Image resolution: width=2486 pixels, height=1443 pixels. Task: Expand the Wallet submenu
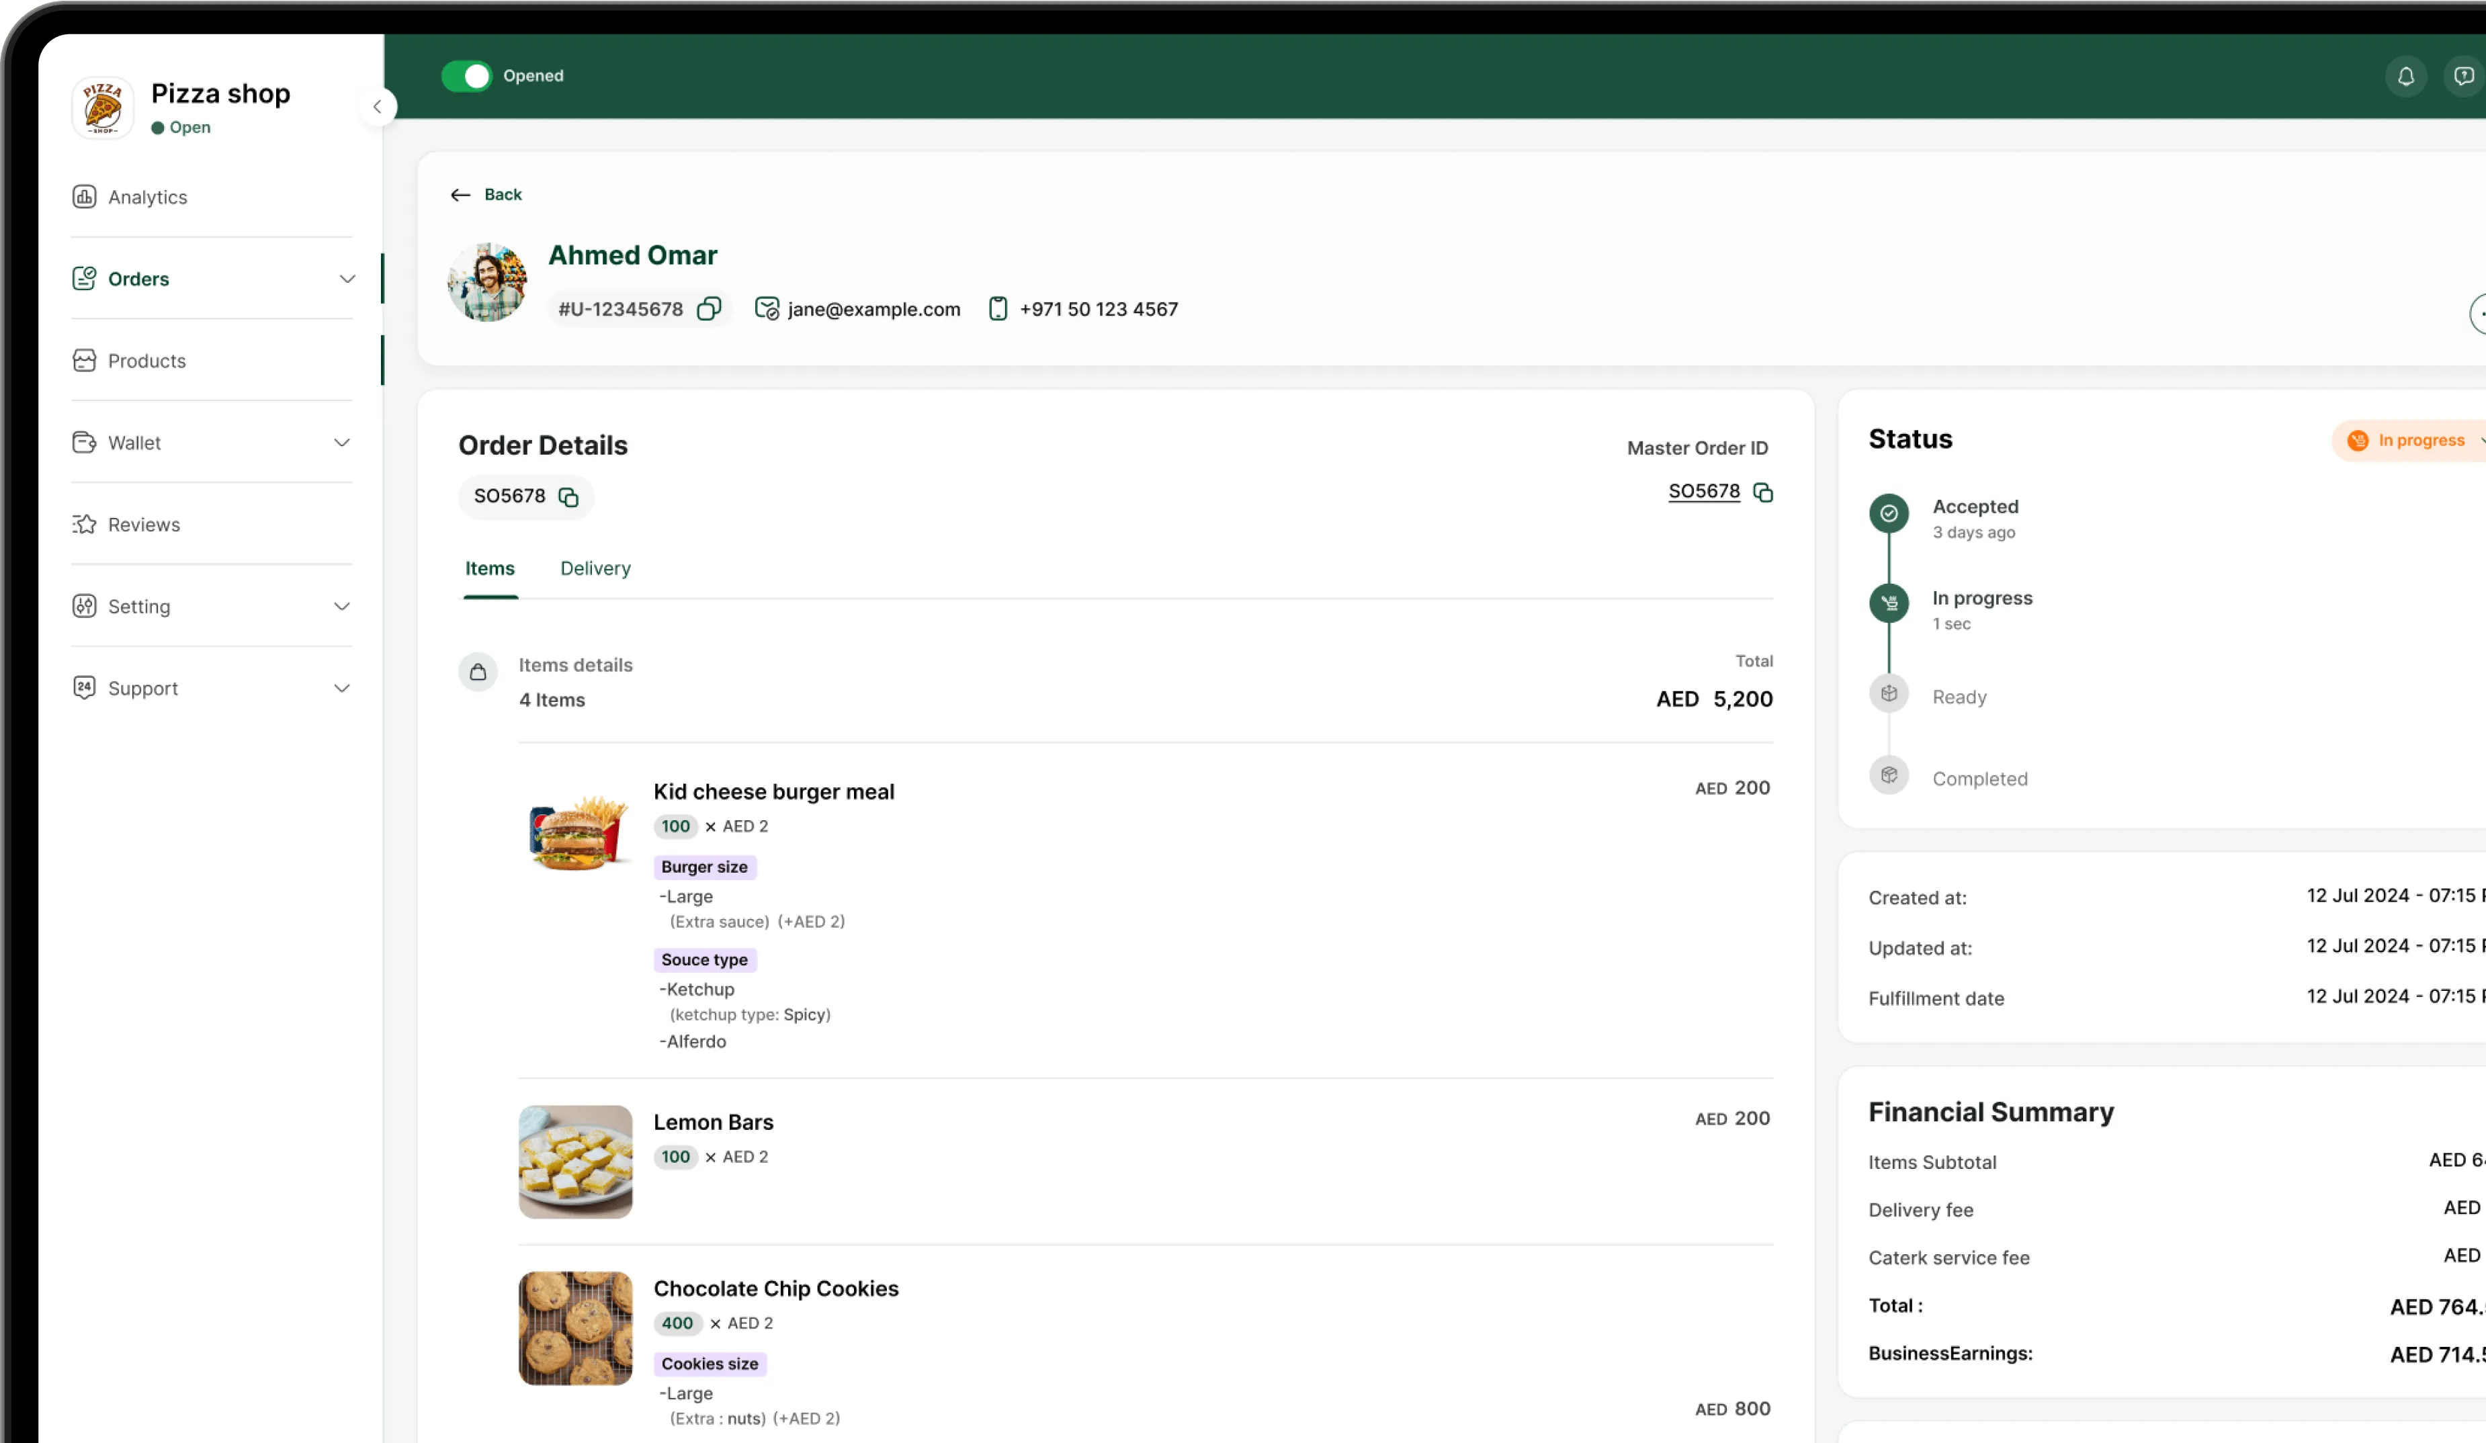pyautogui.click(x=341, y=443)
